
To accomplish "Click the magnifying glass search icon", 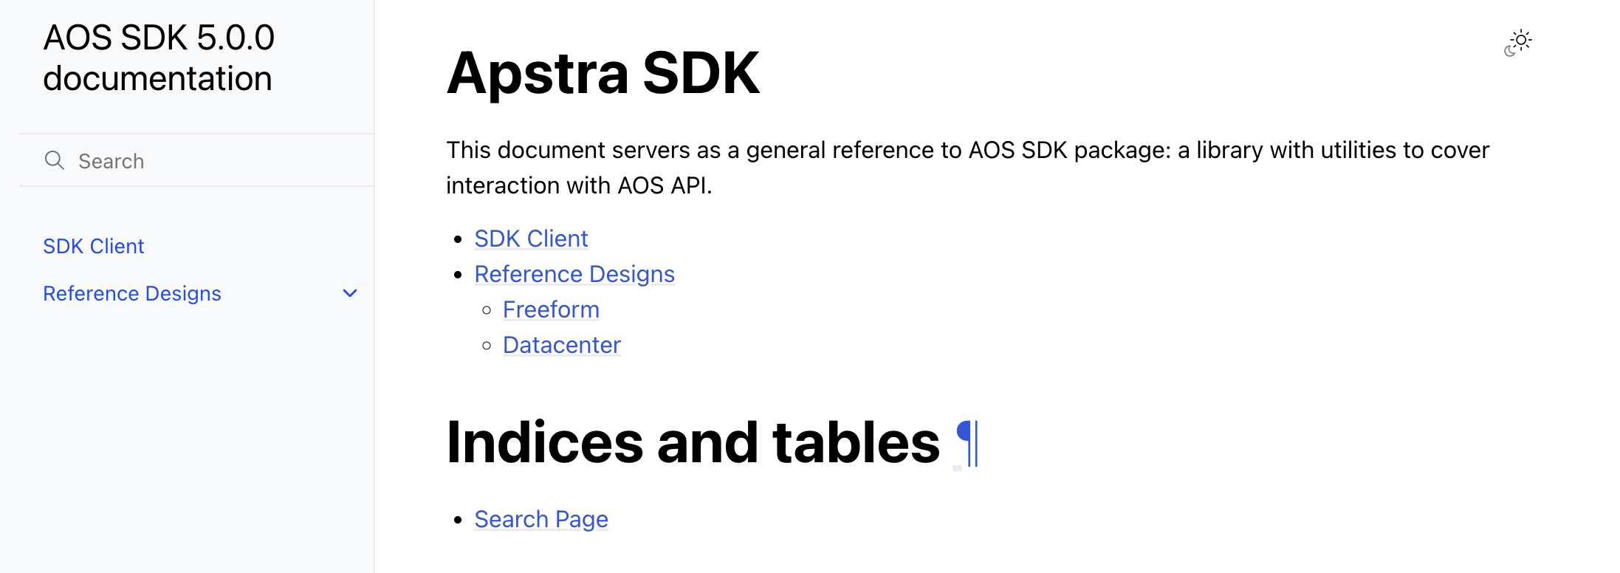I will click(x=55, y=160).
